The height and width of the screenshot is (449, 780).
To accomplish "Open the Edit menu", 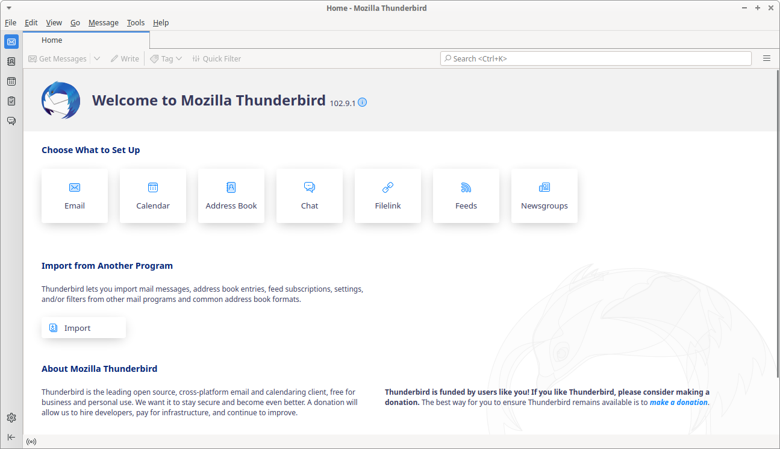I will click(31, 22).
